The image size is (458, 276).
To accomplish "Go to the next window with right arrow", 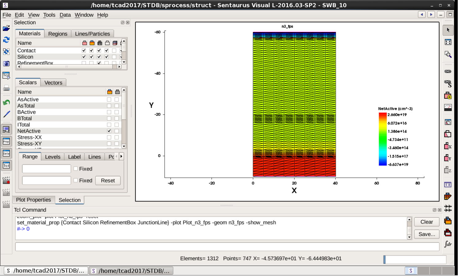I will (431, 14).
